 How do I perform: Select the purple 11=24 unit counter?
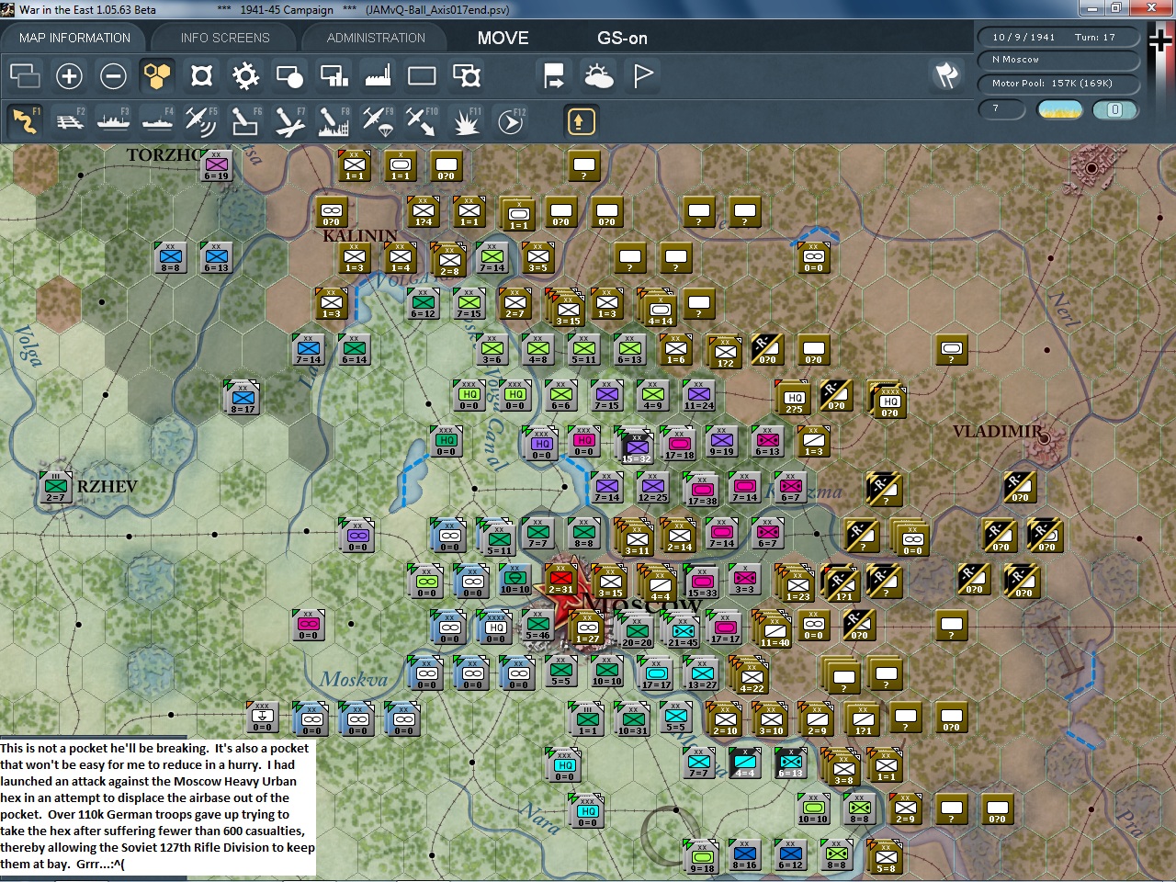pos(698,396)
